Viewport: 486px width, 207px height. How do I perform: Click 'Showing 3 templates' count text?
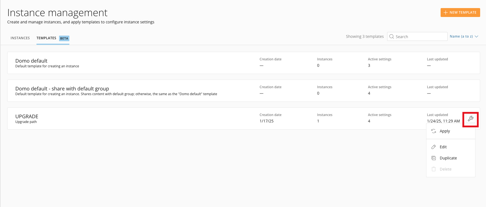click(365, 36)
